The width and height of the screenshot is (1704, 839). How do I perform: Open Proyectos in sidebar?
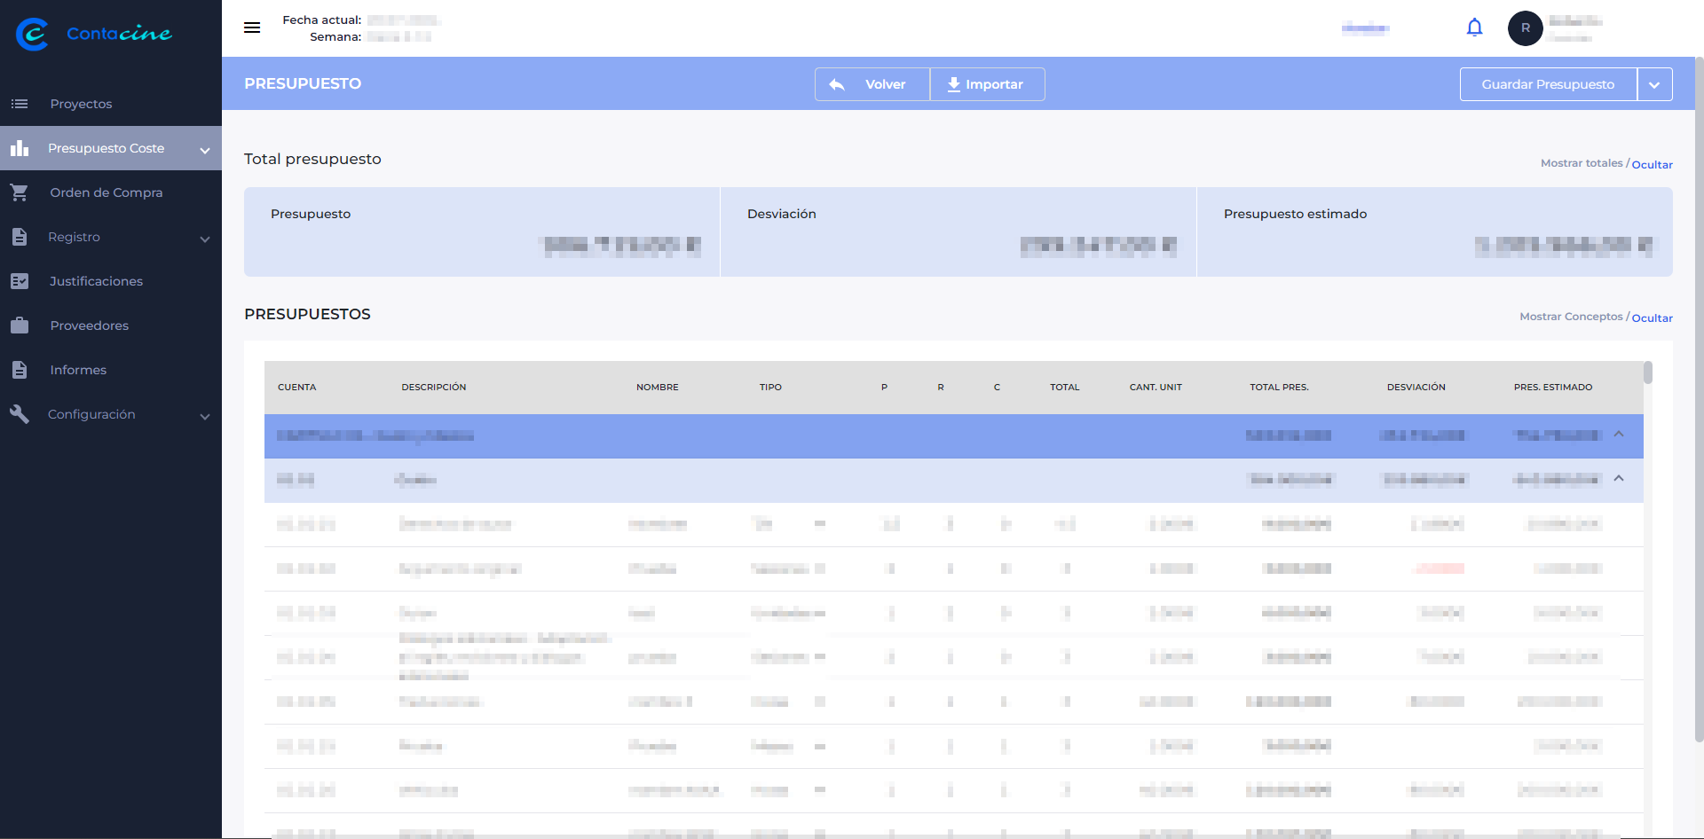pyautogui.click(x=81, y=104)
